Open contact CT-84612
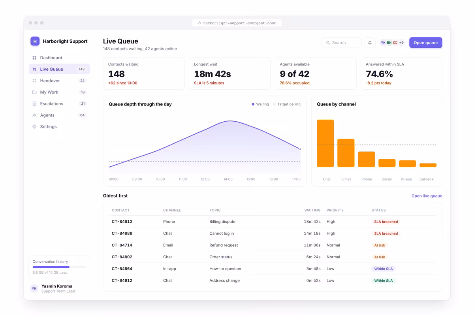The width and height of the screenshot is (474, 316). (122, 222)
